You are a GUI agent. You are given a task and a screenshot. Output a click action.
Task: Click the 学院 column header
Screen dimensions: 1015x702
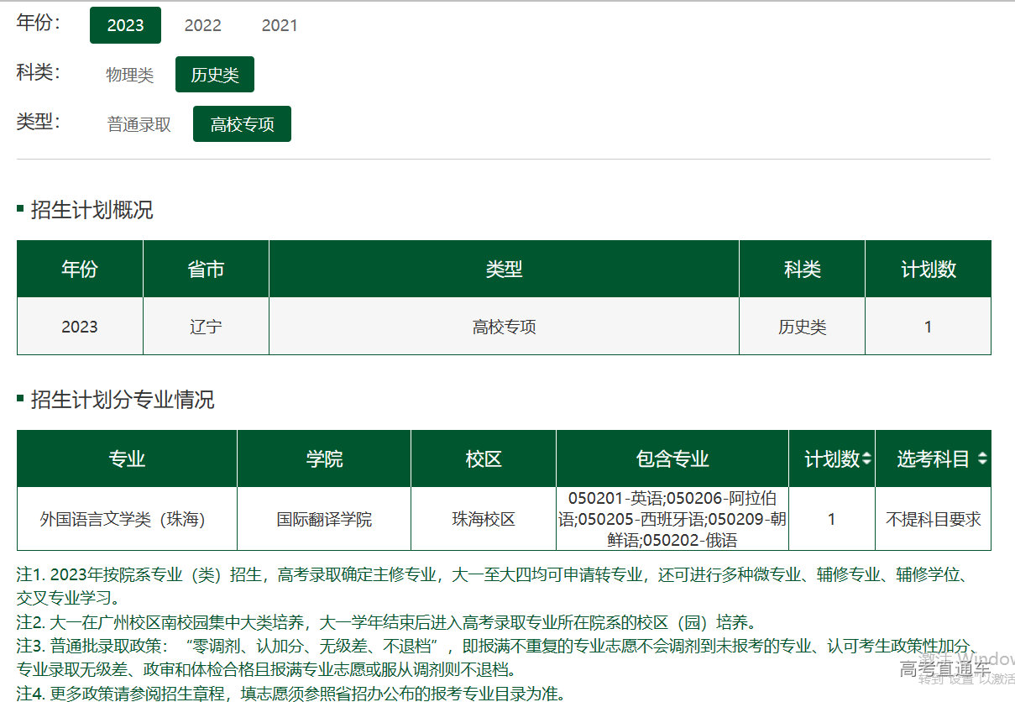click(x=324, y=459)
